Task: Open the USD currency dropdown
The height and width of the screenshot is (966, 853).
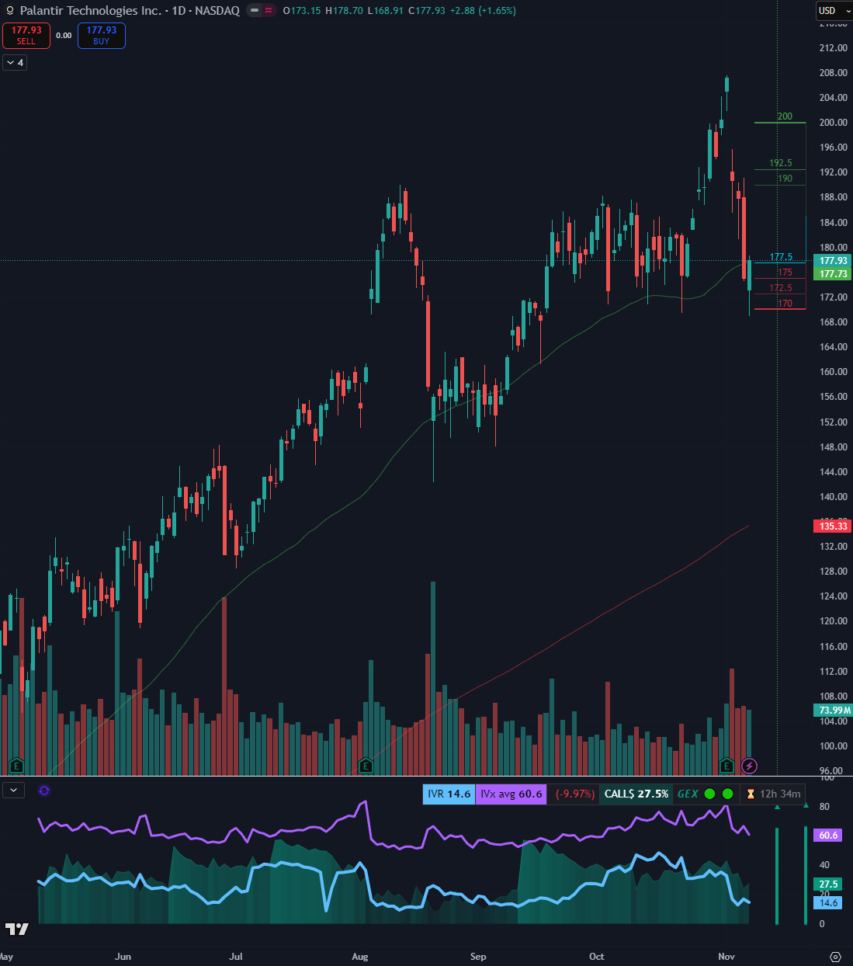Action: (834, 11)
